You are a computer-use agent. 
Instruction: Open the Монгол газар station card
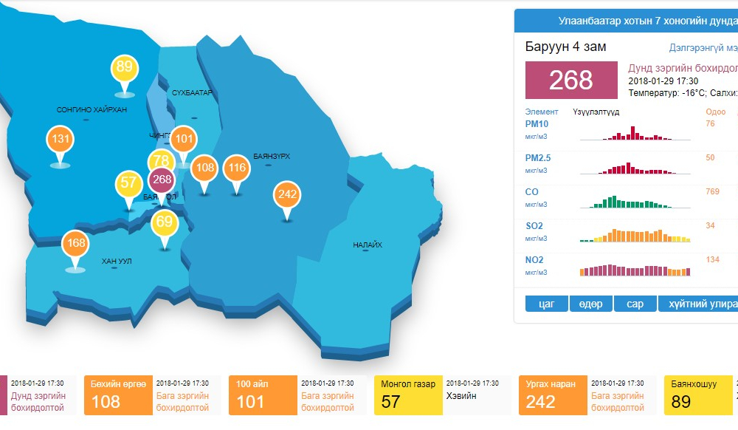pyautogui.click(x=442, y=395)
